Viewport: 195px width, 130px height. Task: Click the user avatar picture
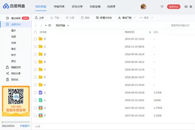point(143,6)
